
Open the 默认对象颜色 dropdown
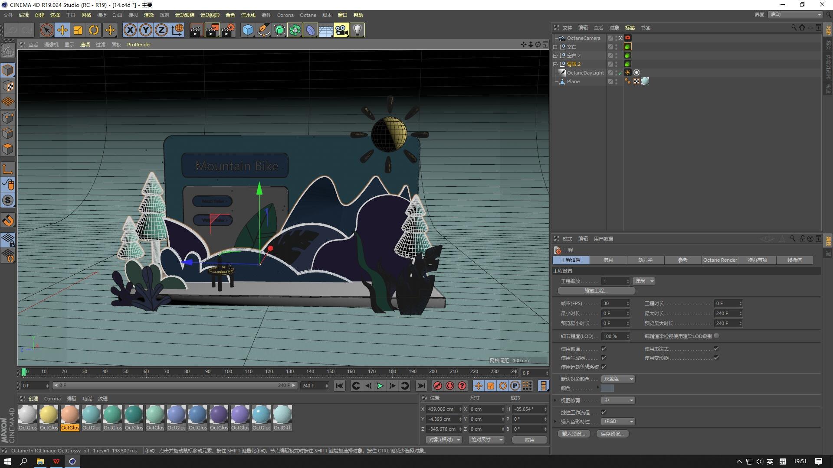[618, 379]
